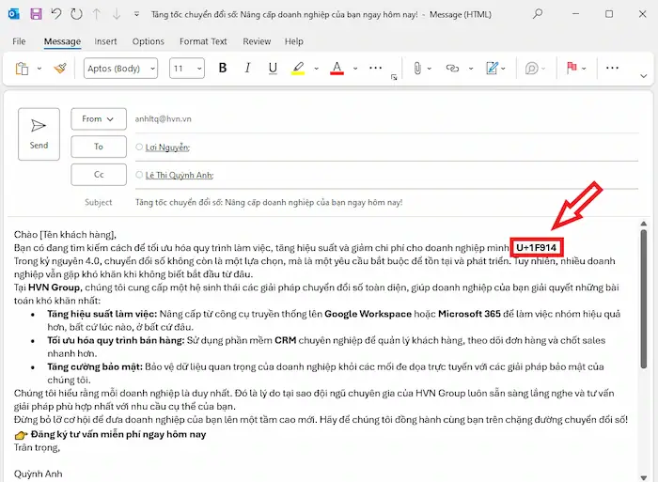Open the Signature tool icon
Viewport: 658px width, 482px height.
[490, 69]
